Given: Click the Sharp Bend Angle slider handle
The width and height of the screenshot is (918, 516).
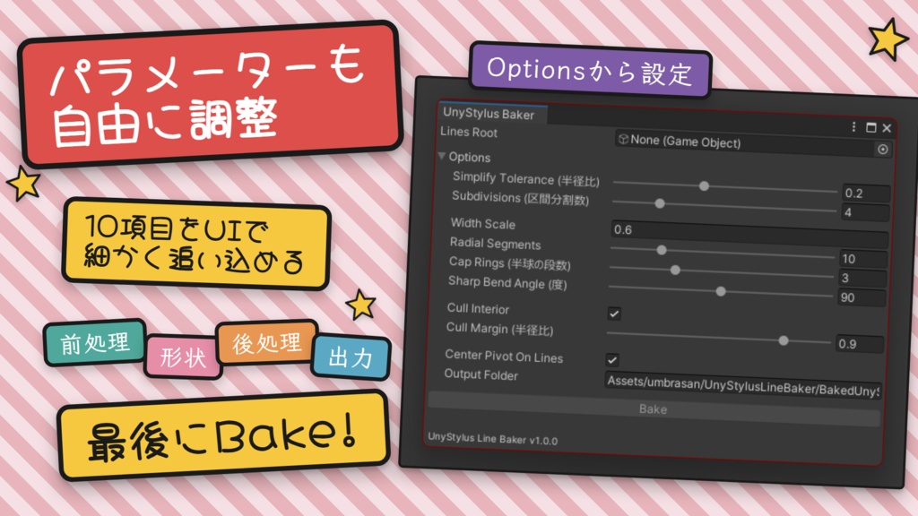Looking at the screenshot, I should click(x=721, y=291).
